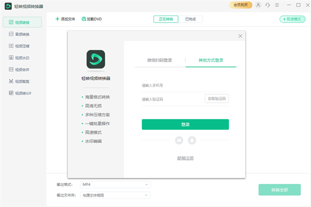Image resolution: width=311 pixels, height=207 pixels.
Task: Select 视频转GIF tool
Action: click(x=20, y=93)
